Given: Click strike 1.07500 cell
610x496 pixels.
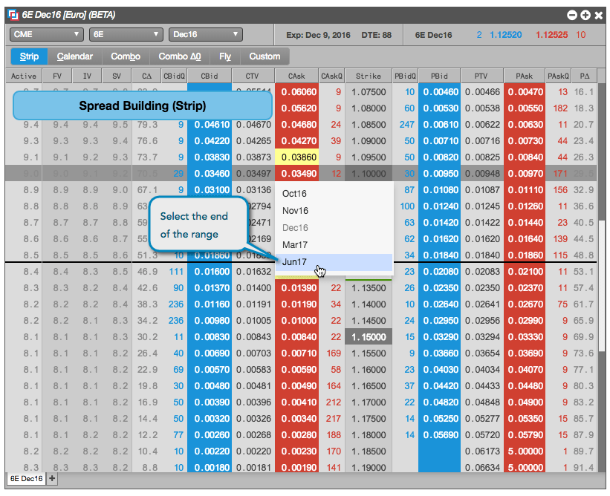Looking at the screenshot, I should click(x=369, y=92).
